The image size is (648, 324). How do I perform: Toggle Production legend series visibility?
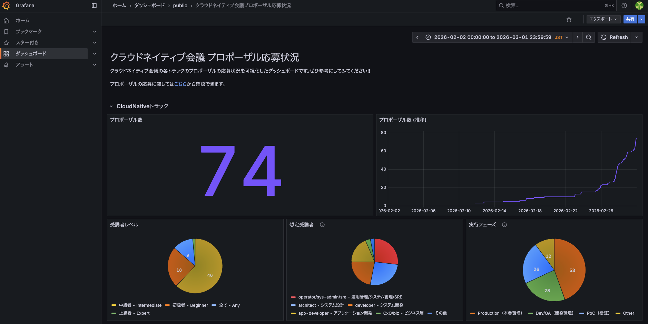[x=500, y=313]
